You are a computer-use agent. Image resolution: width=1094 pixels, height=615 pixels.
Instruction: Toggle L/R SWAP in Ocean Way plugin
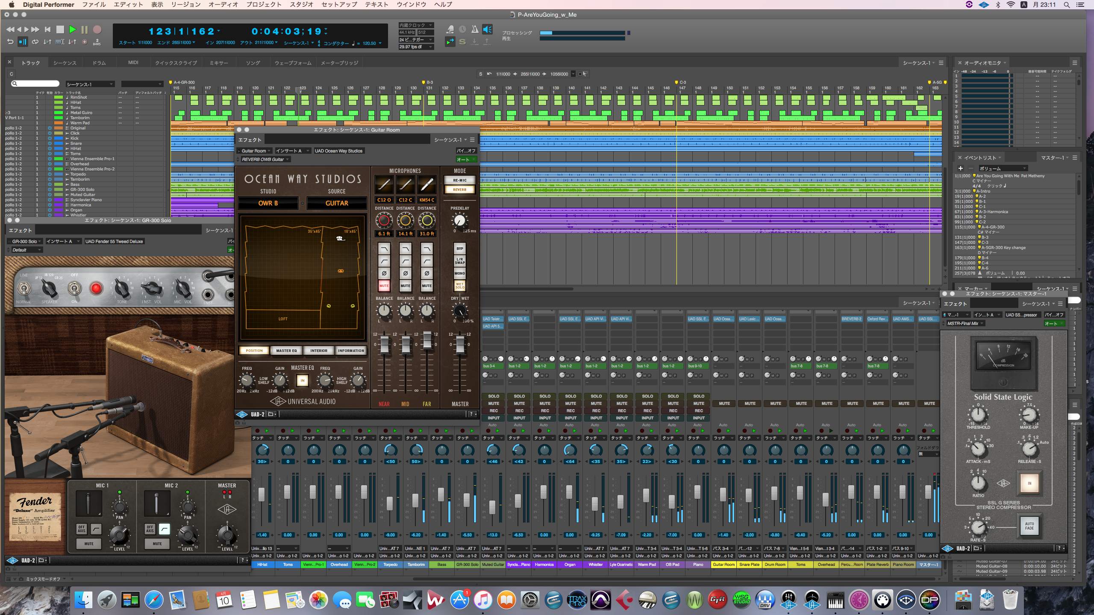click(x=460, y=261)
